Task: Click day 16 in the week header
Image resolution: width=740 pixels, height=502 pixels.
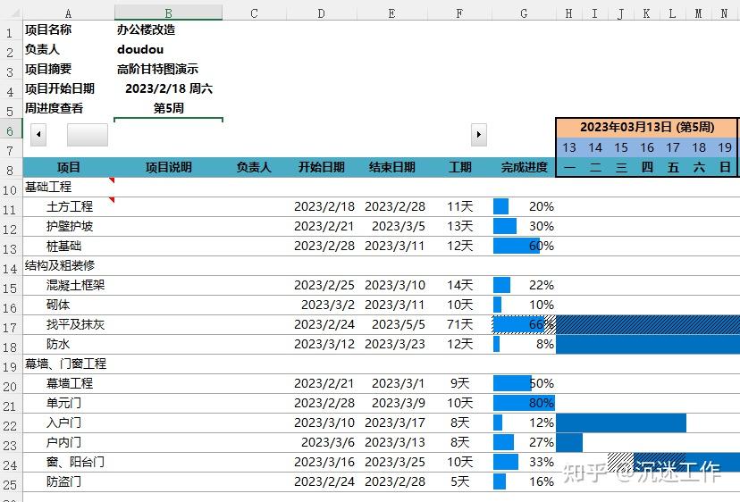Action: pyautogui.click(x=646, y=147)
